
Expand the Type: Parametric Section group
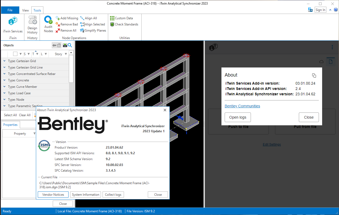click(x=4, y=106)
